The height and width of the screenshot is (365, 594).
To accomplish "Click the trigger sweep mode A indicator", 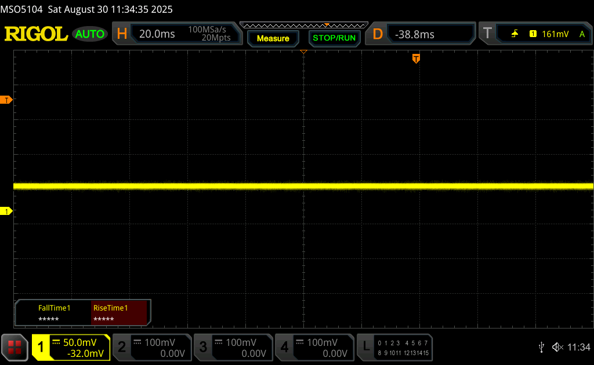I will tap(582, 34).
